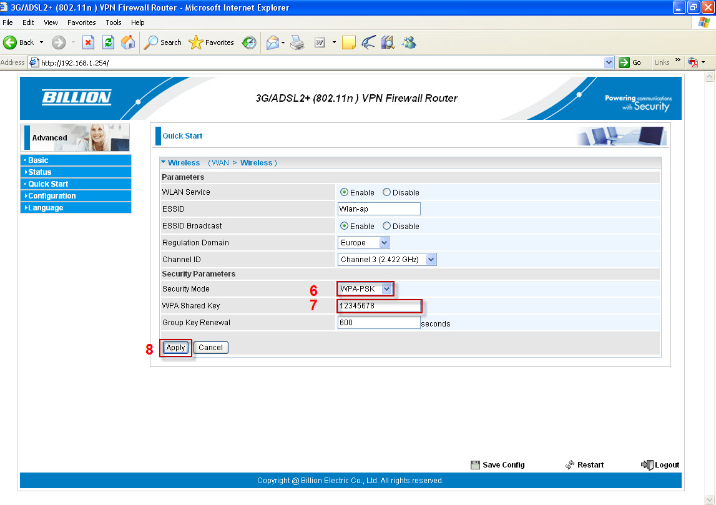Open Search in the IE toolbar

(162, 42)
